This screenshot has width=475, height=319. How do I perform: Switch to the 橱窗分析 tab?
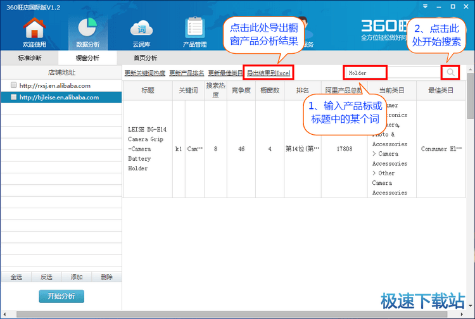click(x=87, y=58)
